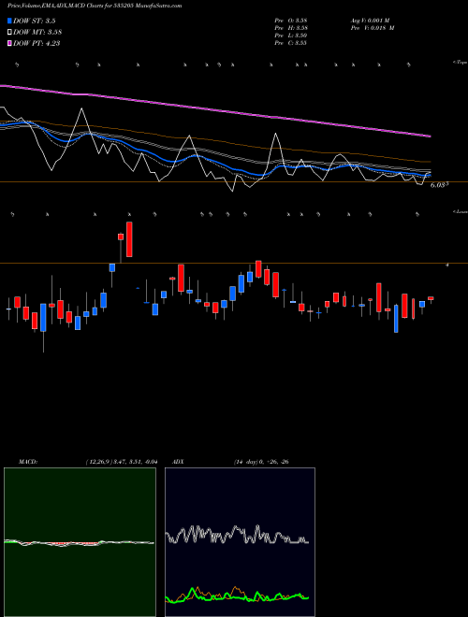Image resolution: width=468 pixels, height=617 pixels.
Task: Open the dark blue ADX indicator chart
Action: point(240,542)
